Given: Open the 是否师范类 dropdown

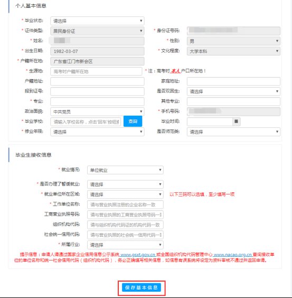Looking at the screenshot, I should pos(233,132).
